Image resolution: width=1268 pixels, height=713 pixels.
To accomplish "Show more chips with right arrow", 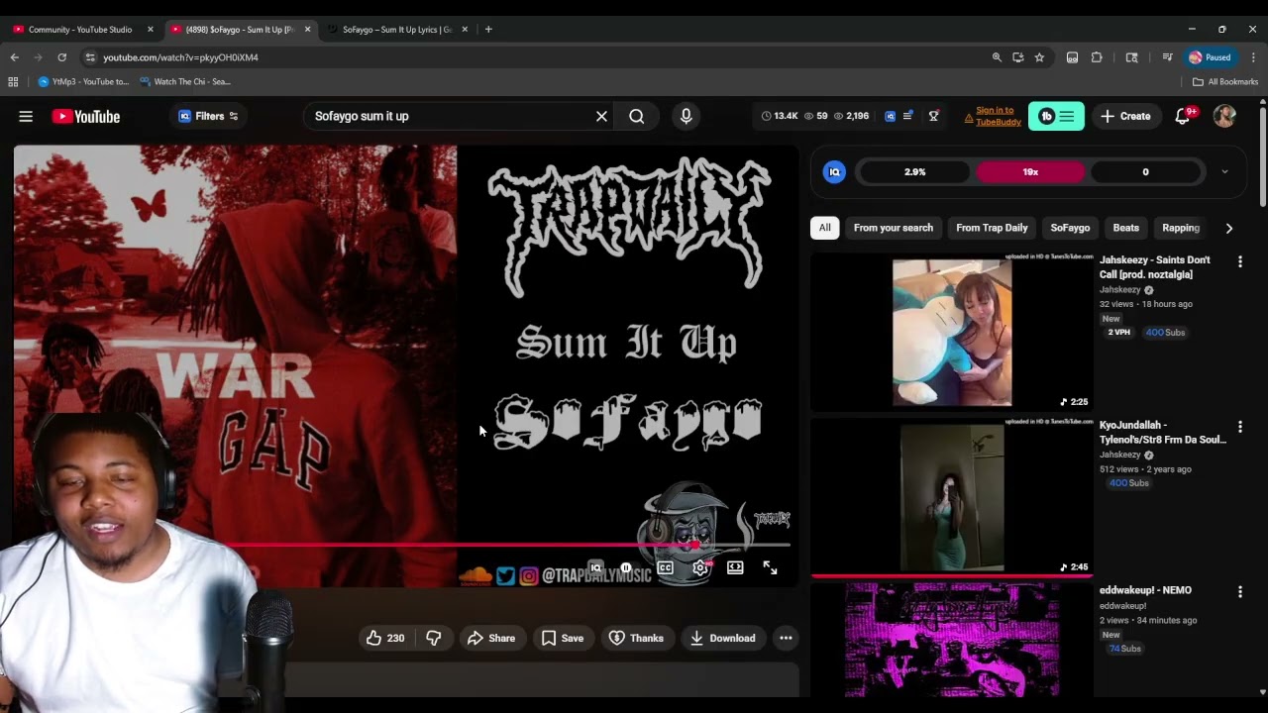I will (x=1228, y=228).
